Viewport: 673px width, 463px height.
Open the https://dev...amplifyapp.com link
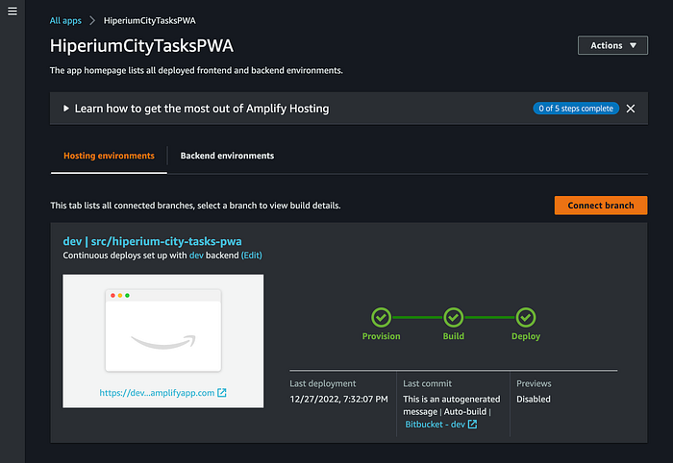[x=157, y=393]
